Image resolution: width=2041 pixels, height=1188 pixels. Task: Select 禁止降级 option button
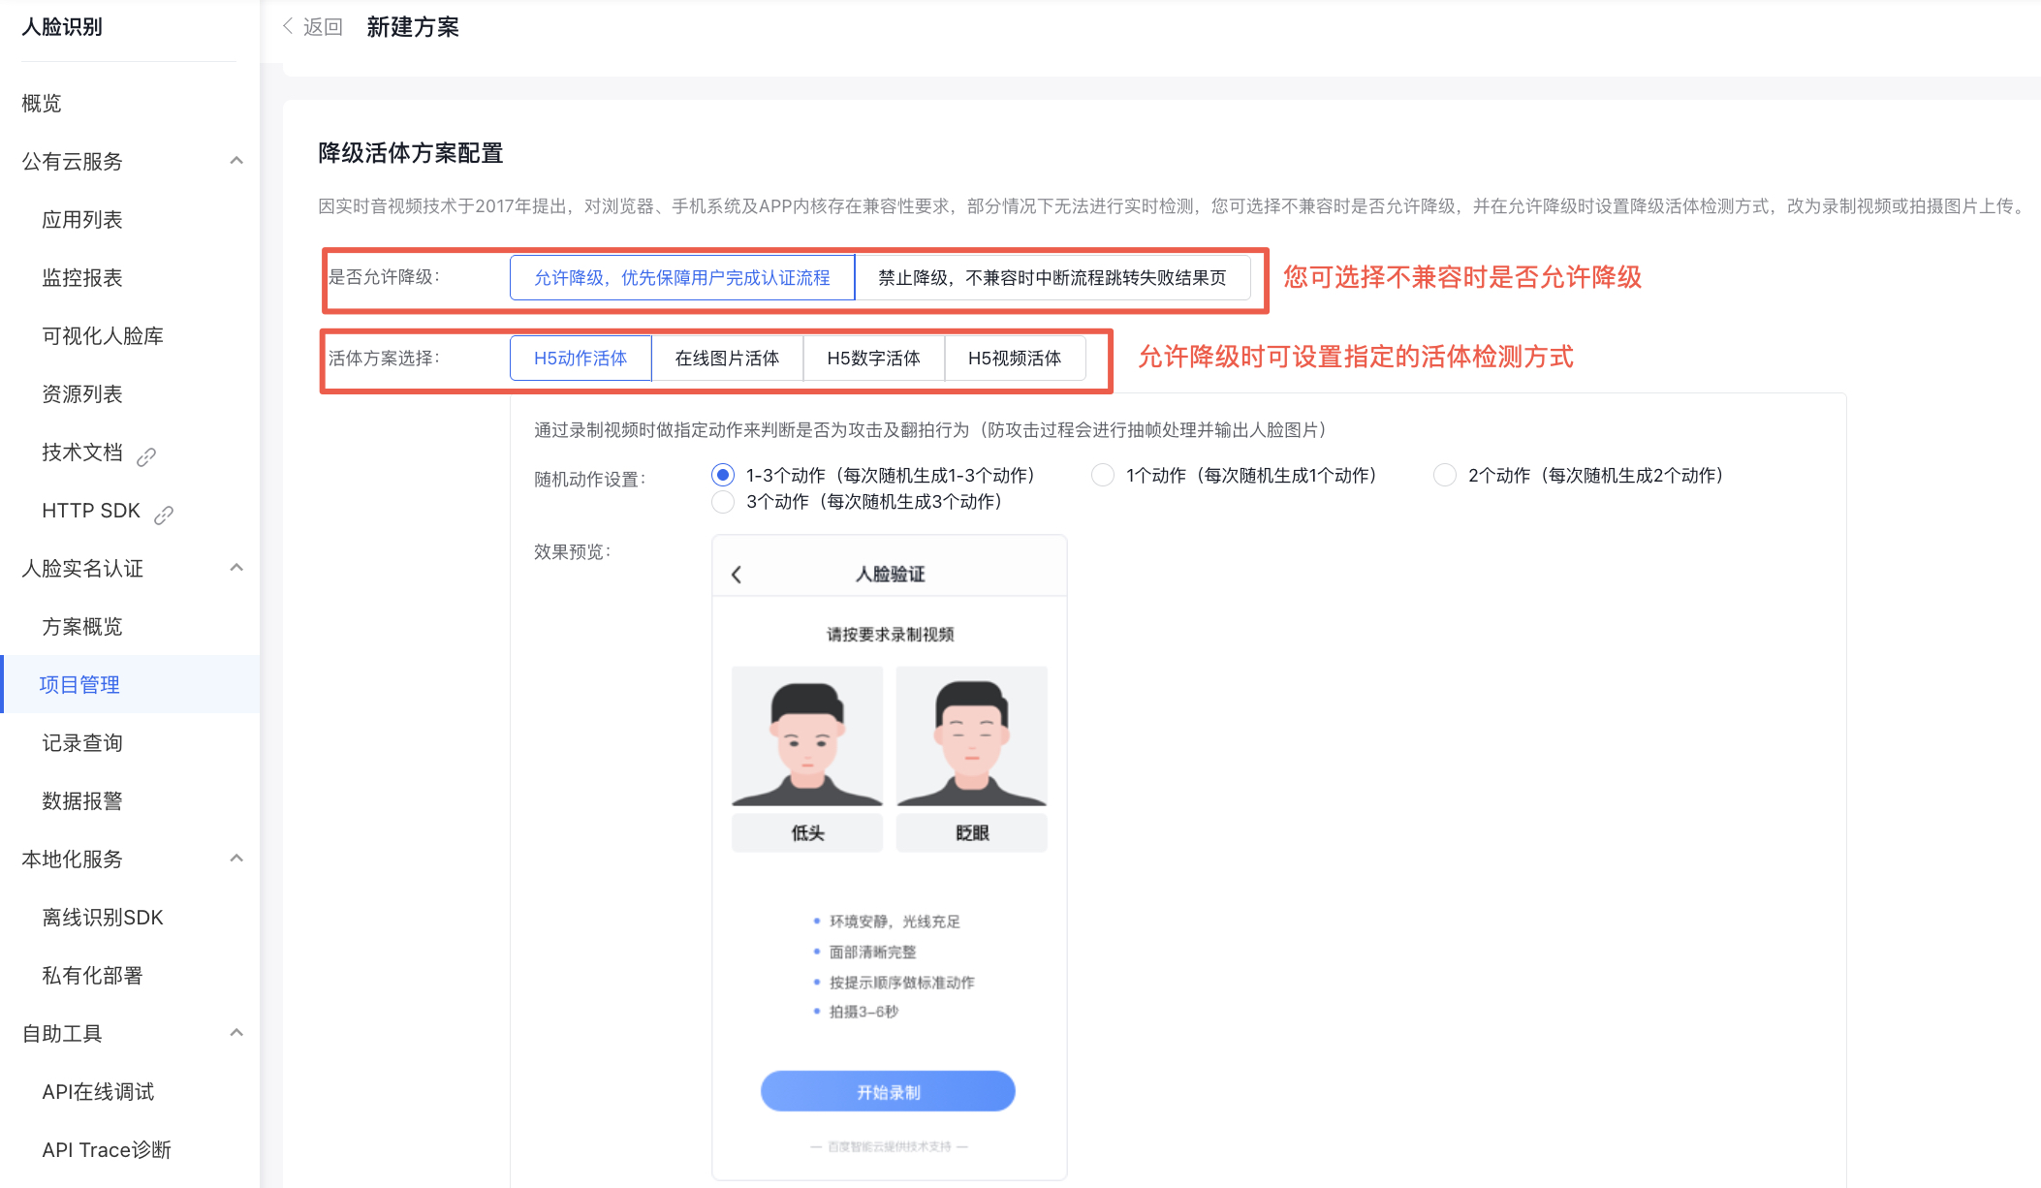click(1052, 278)
